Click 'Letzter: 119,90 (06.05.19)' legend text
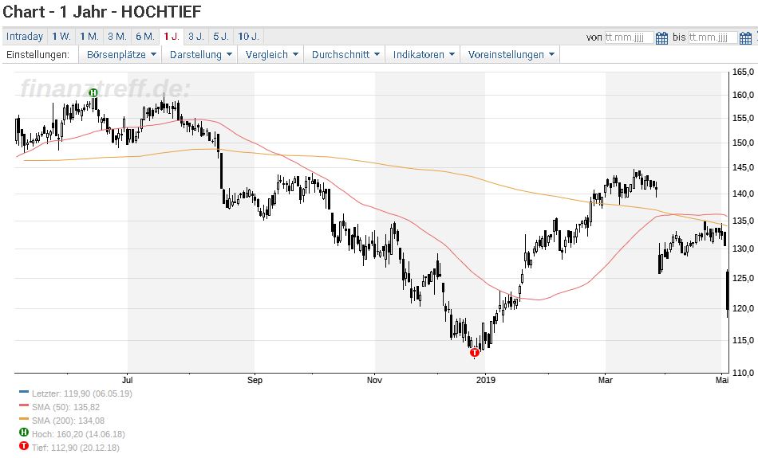The height and width of the screenshot is (458, 758). click(x=81, y=393)
